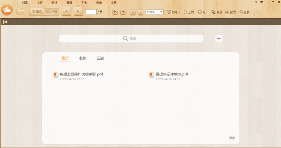Image resolution: width=281 pixels, height=148 pixels.
Task: Take a screenshot with 截图
Action: point(230,12)
